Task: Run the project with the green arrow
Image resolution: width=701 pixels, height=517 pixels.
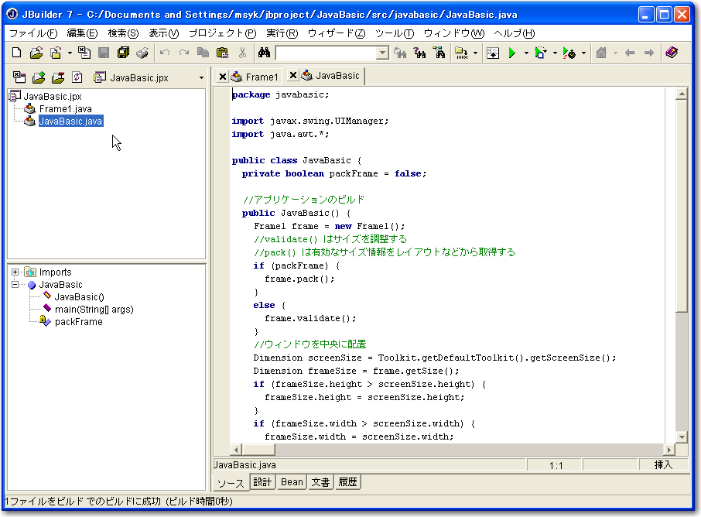Action: click(511, 53)
